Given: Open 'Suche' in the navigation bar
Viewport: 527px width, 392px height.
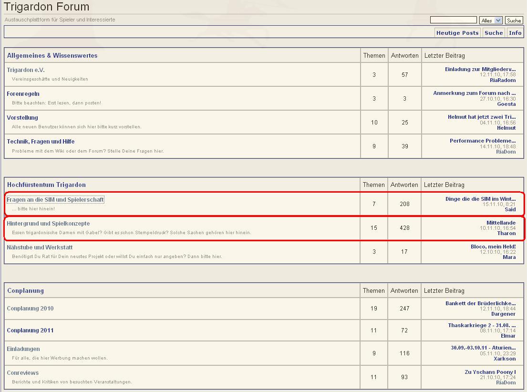Looking at the screenshot, I should coord(494,33).
